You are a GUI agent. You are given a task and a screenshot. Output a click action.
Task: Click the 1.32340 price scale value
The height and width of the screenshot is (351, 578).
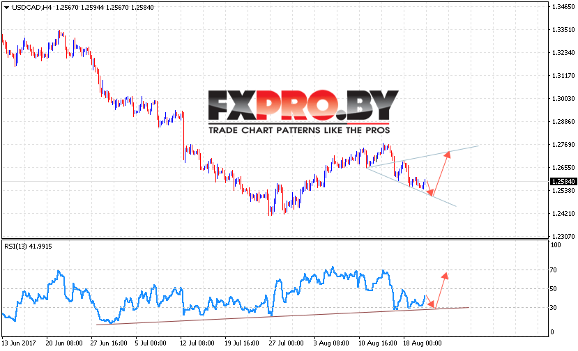pyautogui.click(x=563, y=53)
